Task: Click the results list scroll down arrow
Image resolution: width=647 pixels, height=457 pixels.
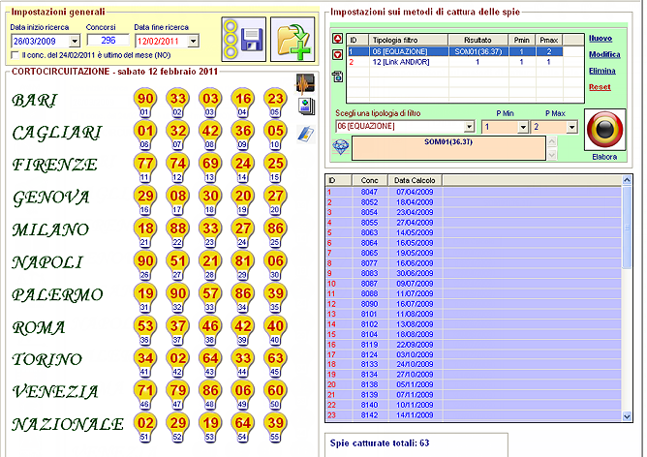Action: tap(627, 416)
